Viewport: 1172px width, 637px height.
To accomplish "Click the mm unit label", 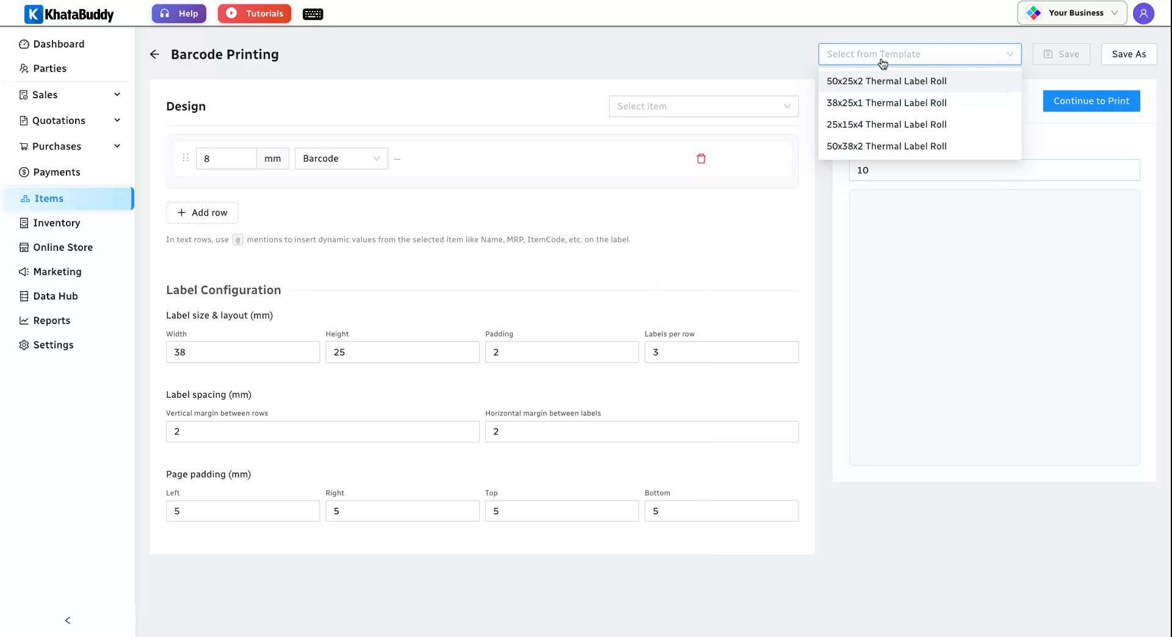I will click(x=273, y=159).
